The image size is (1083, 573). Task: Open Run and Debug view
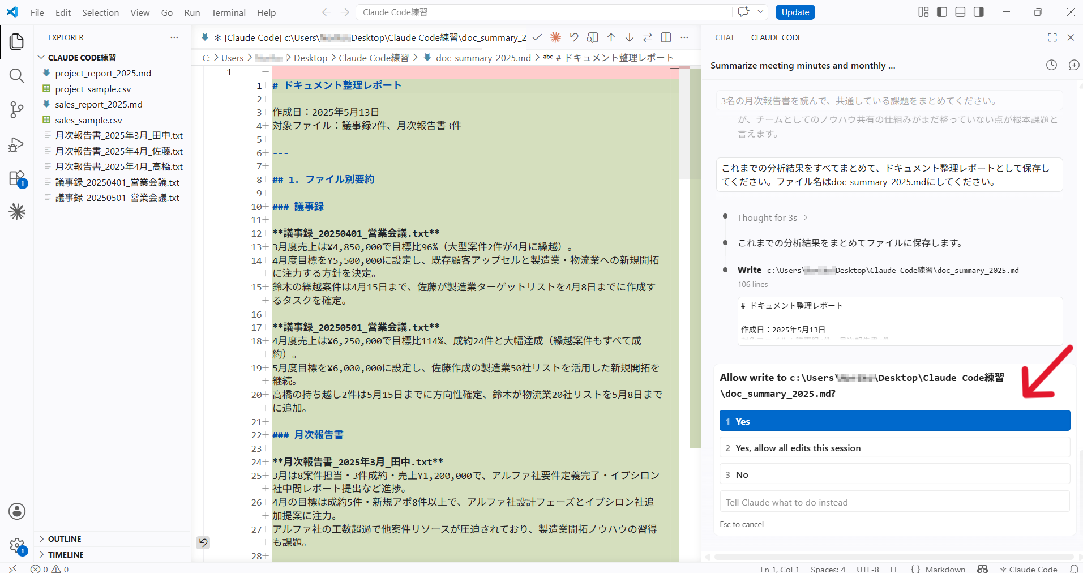click(17, 144)
